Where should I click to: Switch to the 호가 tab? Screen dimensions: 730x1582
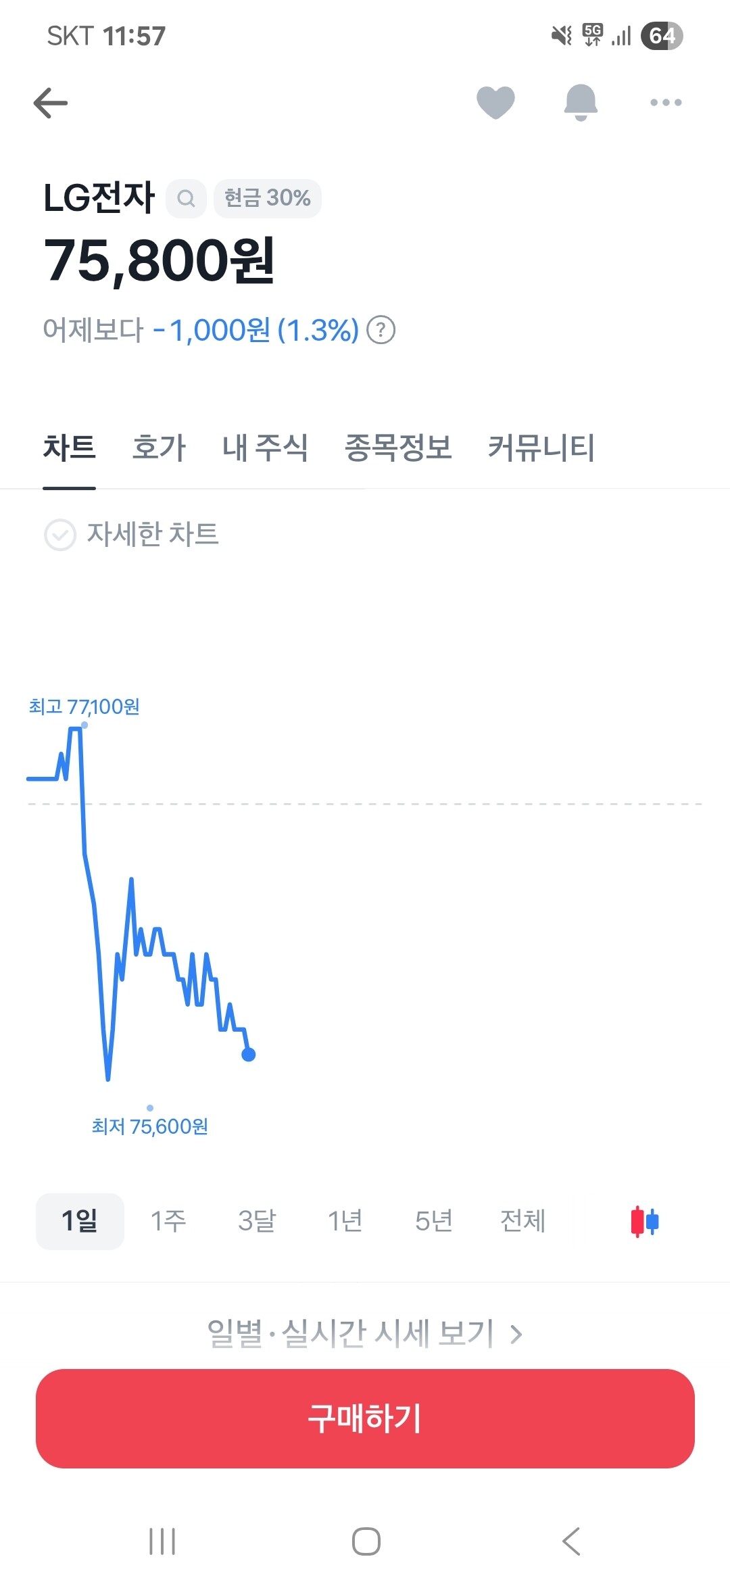159,448
